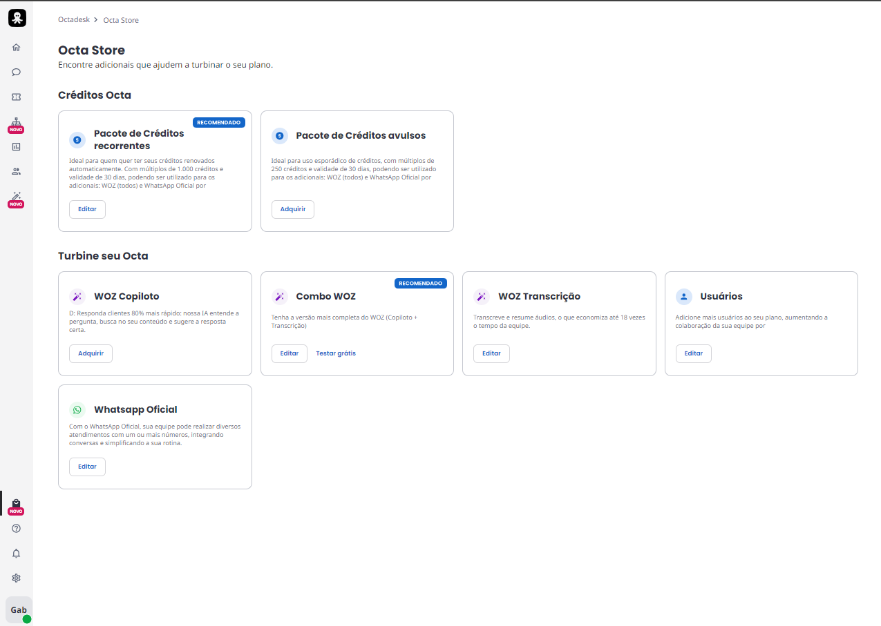Screen dimensions: 881x626
Task: Click description 'Adicione mais usuários ao seu plano'
Action: point(752,322)
